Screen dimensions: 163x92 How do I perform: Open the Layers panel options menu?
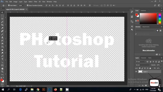[x=161, y=58]
